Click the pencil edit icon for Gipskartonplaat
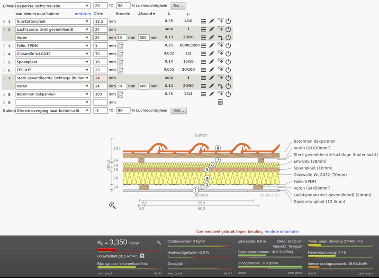Viewport: 379px width, 278px height. [212, 21]
